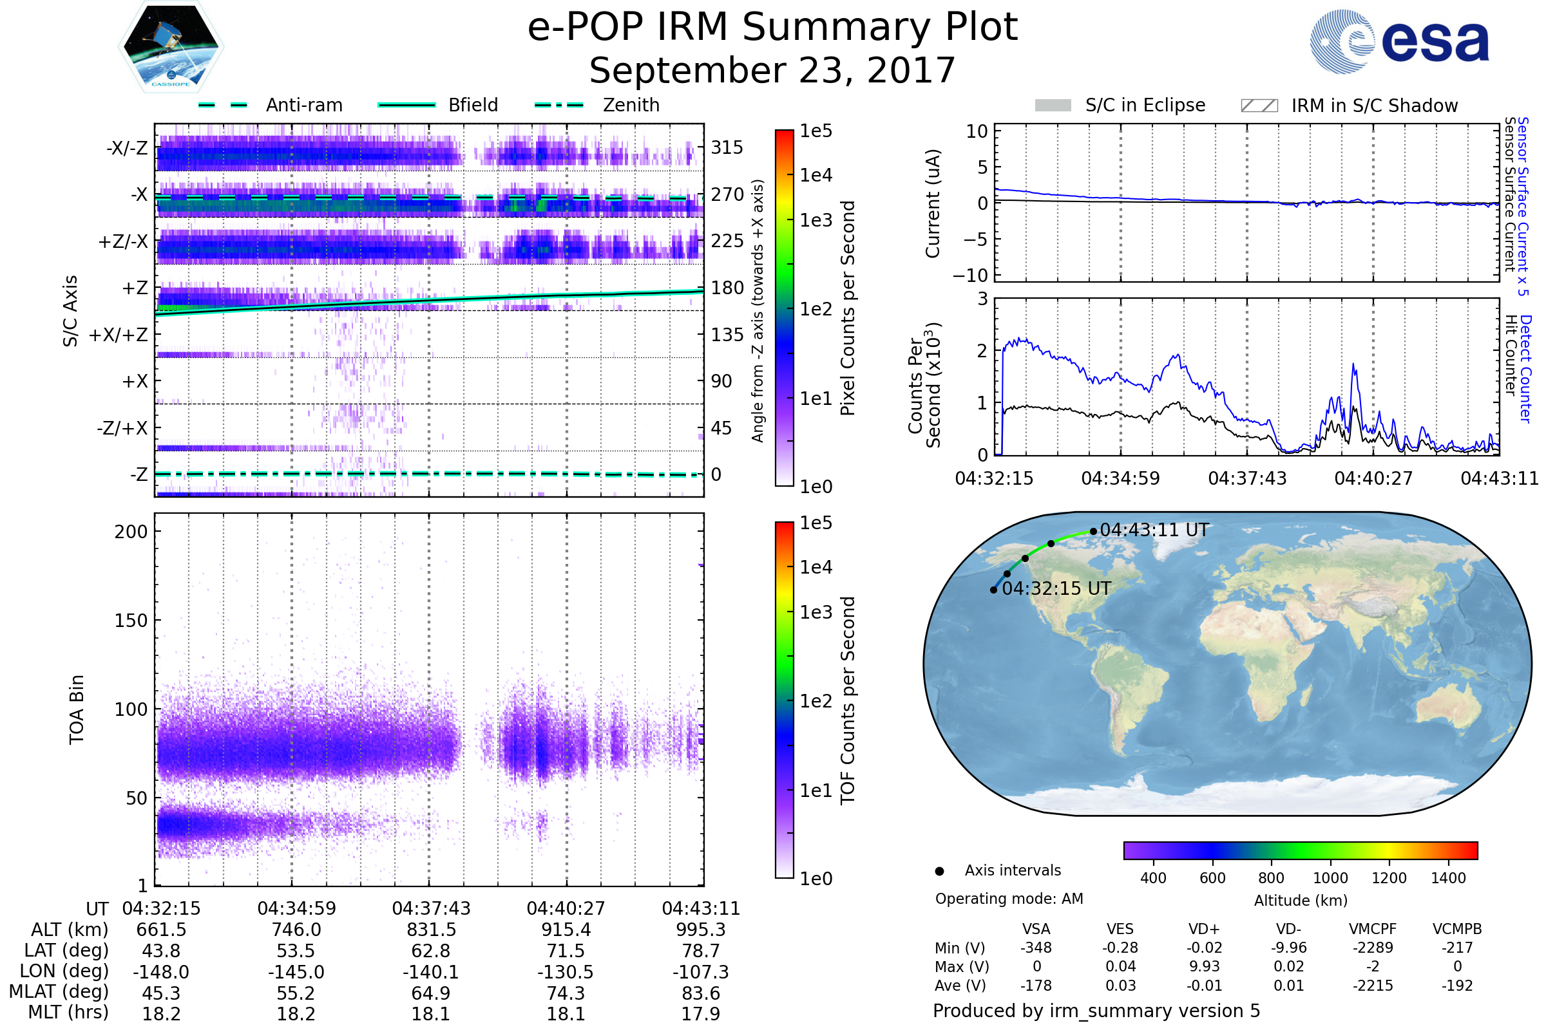Click the e-POP IRM Summary Plot title

[772, 28]
